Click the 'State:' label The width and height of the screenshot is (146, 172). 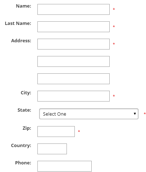click(24, 110)
